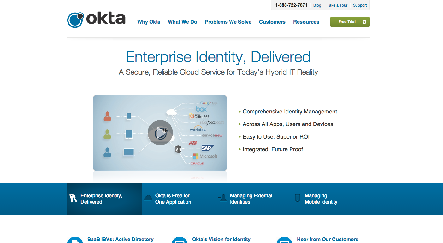Viewport: 443px width, 243px height.
Task: Click the Comprehensive Identity Management bullet
Action: click(290, 112)
